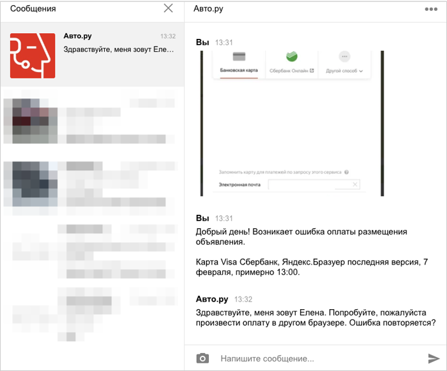Click the bank card icon in the screenshot
Viewport: 447px width, 371px height.
pos(239,57)
